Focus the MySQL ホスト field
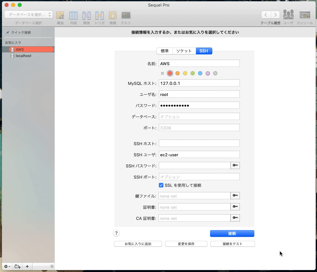 coord(199,83)
